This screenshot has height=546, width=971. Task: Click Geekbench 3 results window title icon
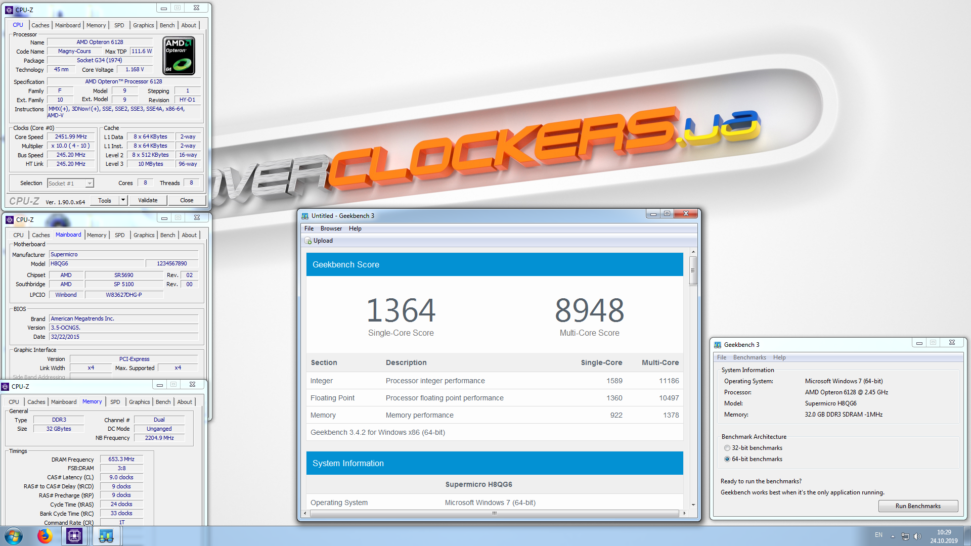(305, 216)
